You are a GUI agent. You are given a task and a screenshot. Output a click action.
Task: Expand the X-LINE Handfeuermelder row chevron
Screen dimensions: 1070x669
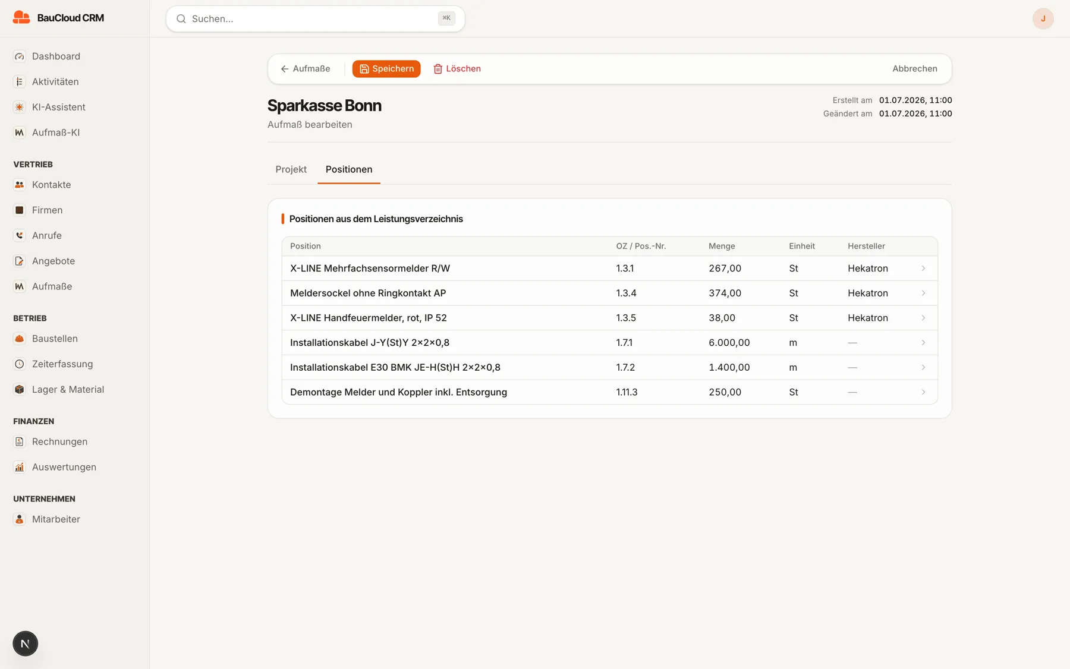pos(923,318)
